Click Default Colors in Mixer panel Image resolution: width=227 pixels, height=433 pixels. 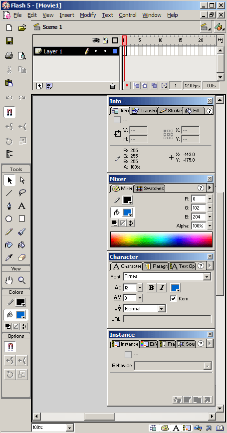coord(115,223)
